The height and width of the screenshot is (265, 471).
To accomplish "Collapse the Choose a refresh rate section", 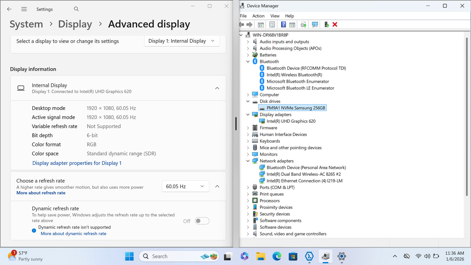I will (217, 186).
